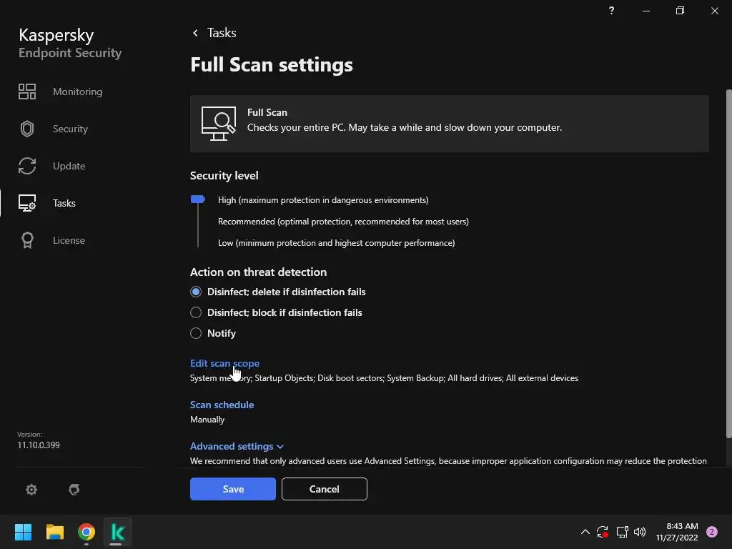This screenshot has width=732, height=549.
Task: Switch to the Monitoring menu item
Action: click(77, 91)
